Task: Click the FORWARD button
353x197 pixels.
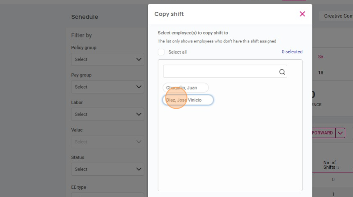Action: point(323,133)
